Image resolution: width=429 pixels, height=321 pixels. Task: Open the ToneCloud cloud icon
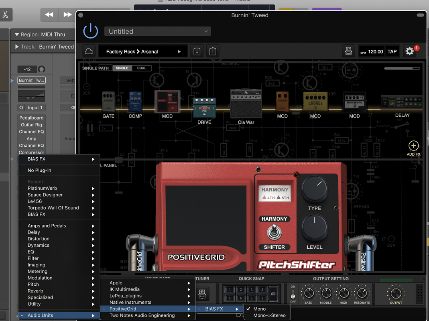[89, 51]
